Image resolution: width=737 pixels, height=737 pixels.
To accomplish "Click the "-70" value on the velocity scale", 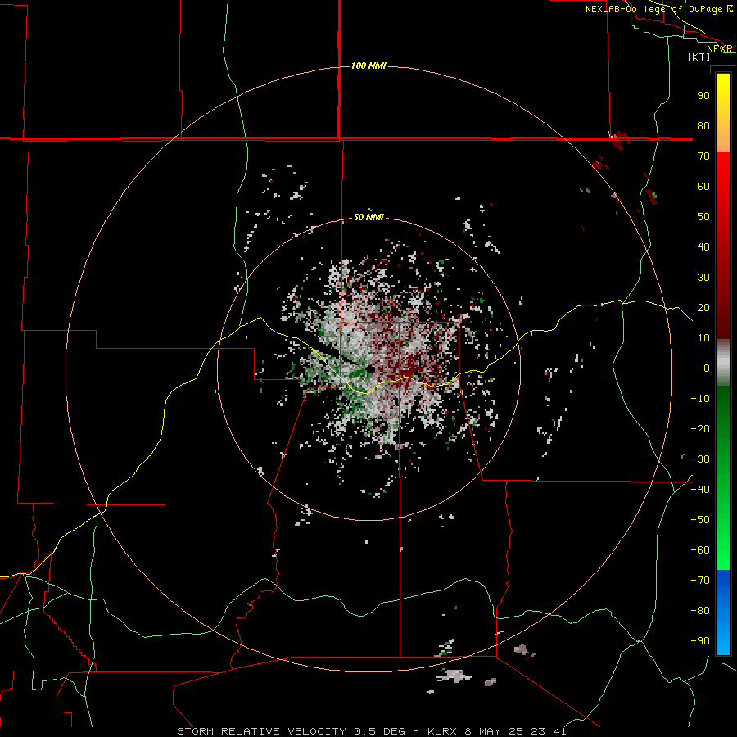I will pyautogui.click(x=700, y=581).
